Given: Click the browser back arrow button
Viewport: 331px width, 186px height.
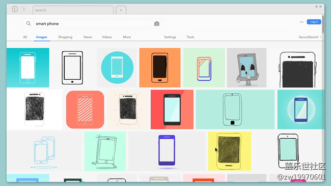Looking at the screenshot, I should coord(15,9).
